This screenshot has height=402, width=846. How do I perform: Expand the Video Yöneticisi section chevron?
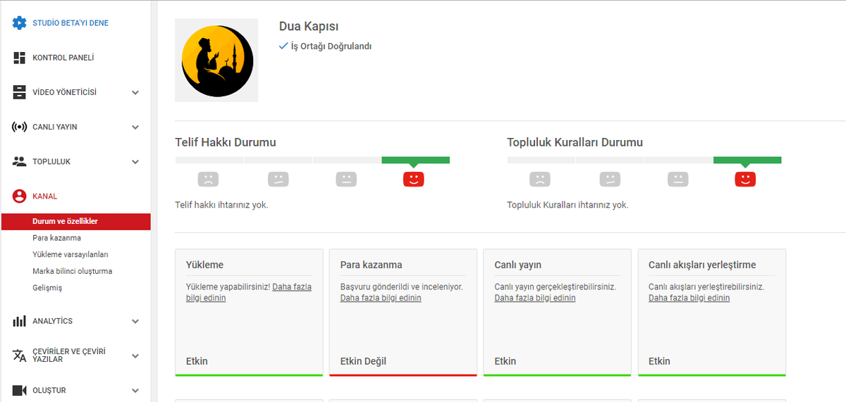click(135, 92)
